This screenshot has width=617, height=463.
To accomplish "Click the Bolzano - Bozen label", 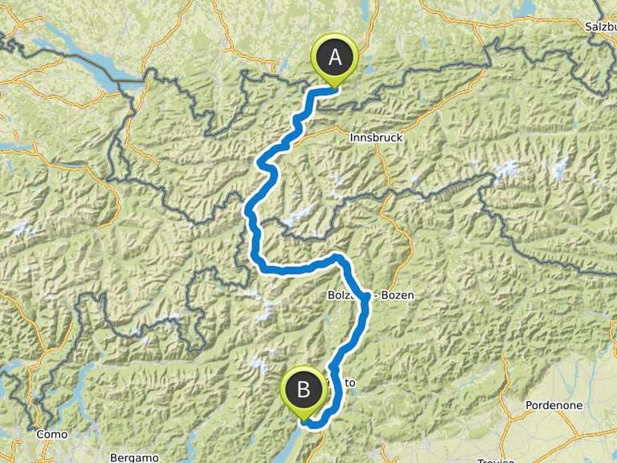I will (370, 295).
